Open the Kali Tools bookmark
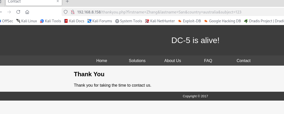Image resolution: width=284 pixels, height=114 pixels. (50, 21)
